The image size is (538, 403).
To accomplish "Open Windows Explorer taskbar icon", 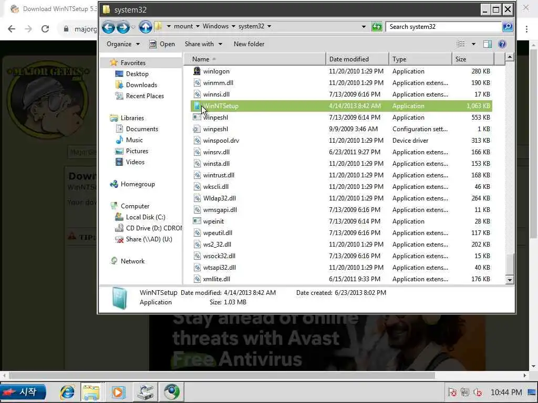I will tap(90, 392).
